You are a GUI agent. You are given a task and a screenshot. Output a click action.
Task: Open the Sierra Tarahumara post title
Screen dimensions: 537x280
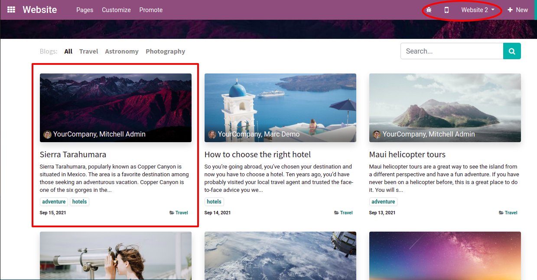[73, 154]
